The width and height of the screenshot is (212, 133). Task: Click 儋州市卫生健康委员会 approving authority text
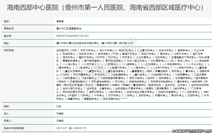(69, 28)
